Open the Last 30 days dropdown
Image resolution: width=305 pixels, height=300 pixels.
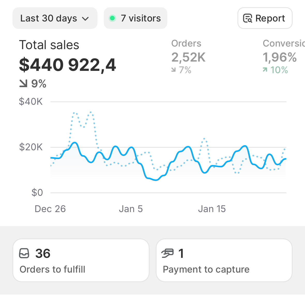55,18
